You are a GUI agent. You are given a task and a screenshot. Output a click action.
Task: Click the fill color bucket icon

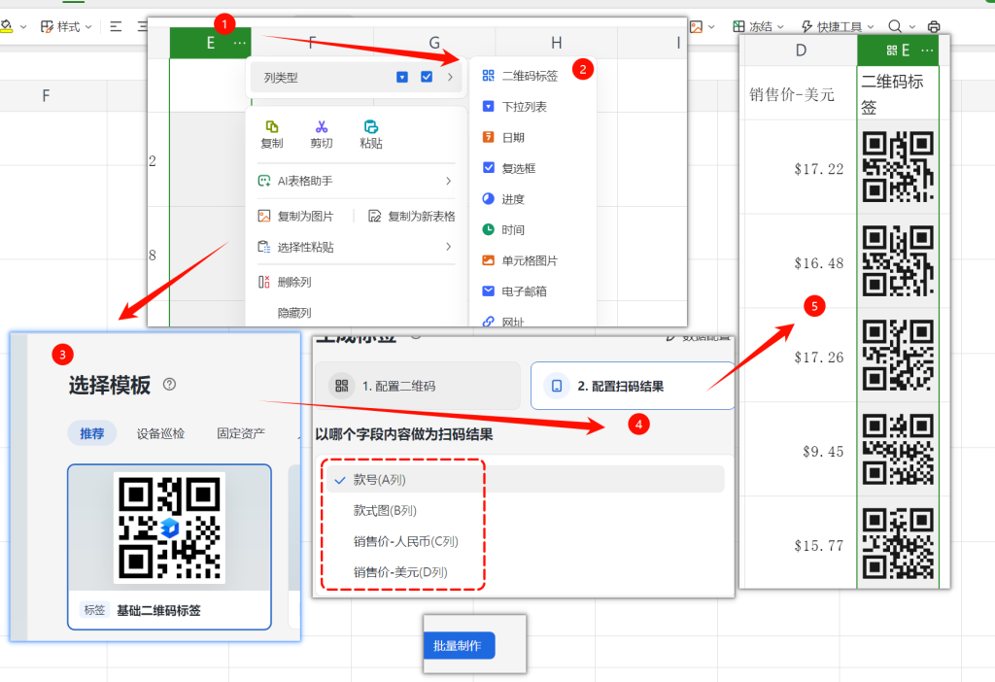[7, 26]
